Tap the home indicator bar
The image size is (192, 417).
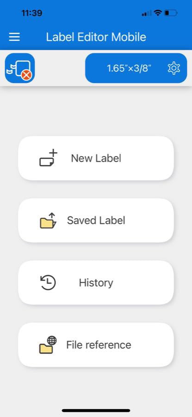(96, 411)
